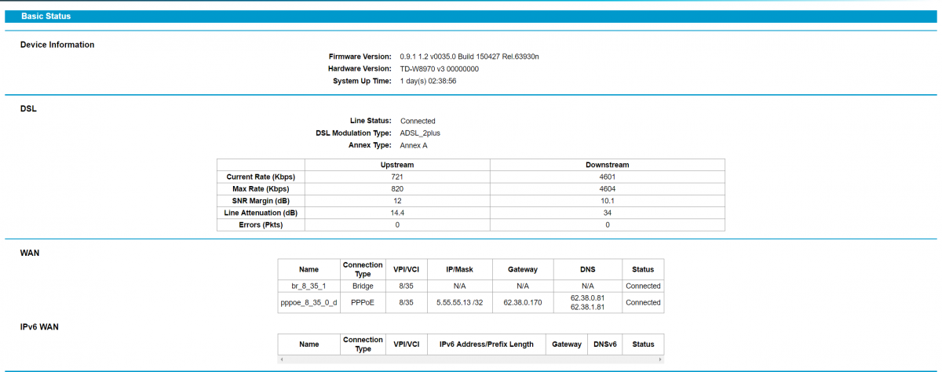Image resolution: width=942 pixels, height=372 pixels.
Task: Select Connected status of br_8_35_1 row
Action: click(x=643, y=286)
